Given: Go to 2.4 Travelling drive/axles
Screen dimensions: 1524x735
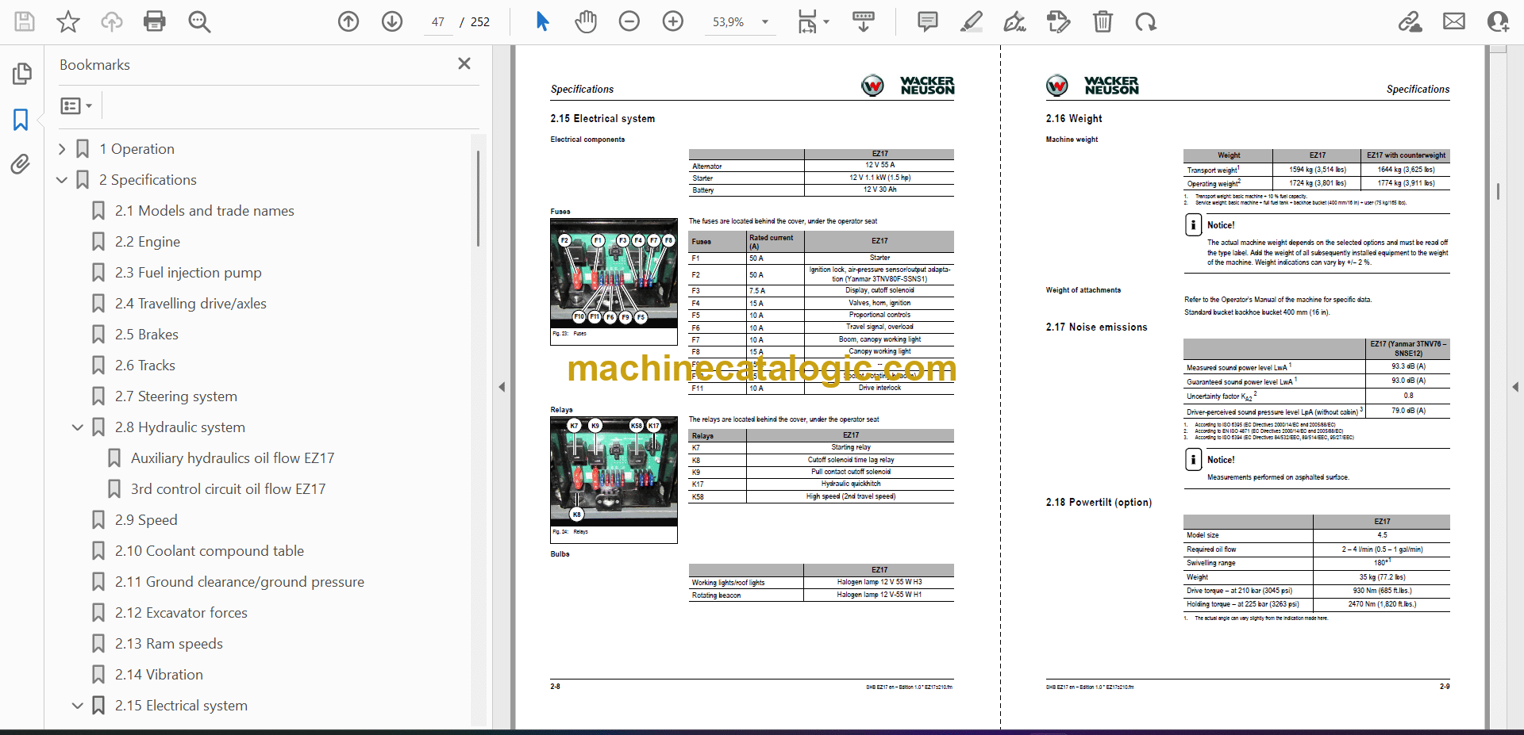Looking at the screenshot, I should [x=190, y=304].
